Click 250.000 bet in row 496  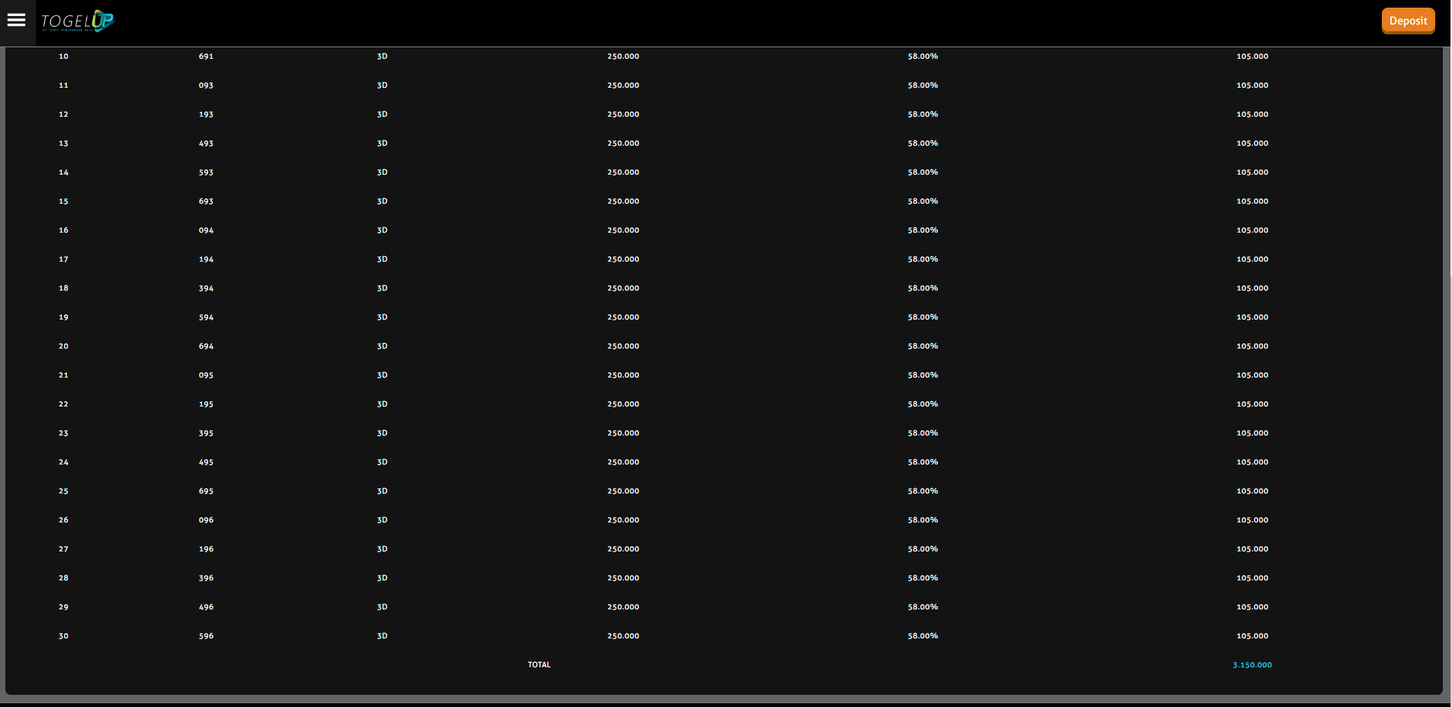pyautogui.click(x=623, y=607)
